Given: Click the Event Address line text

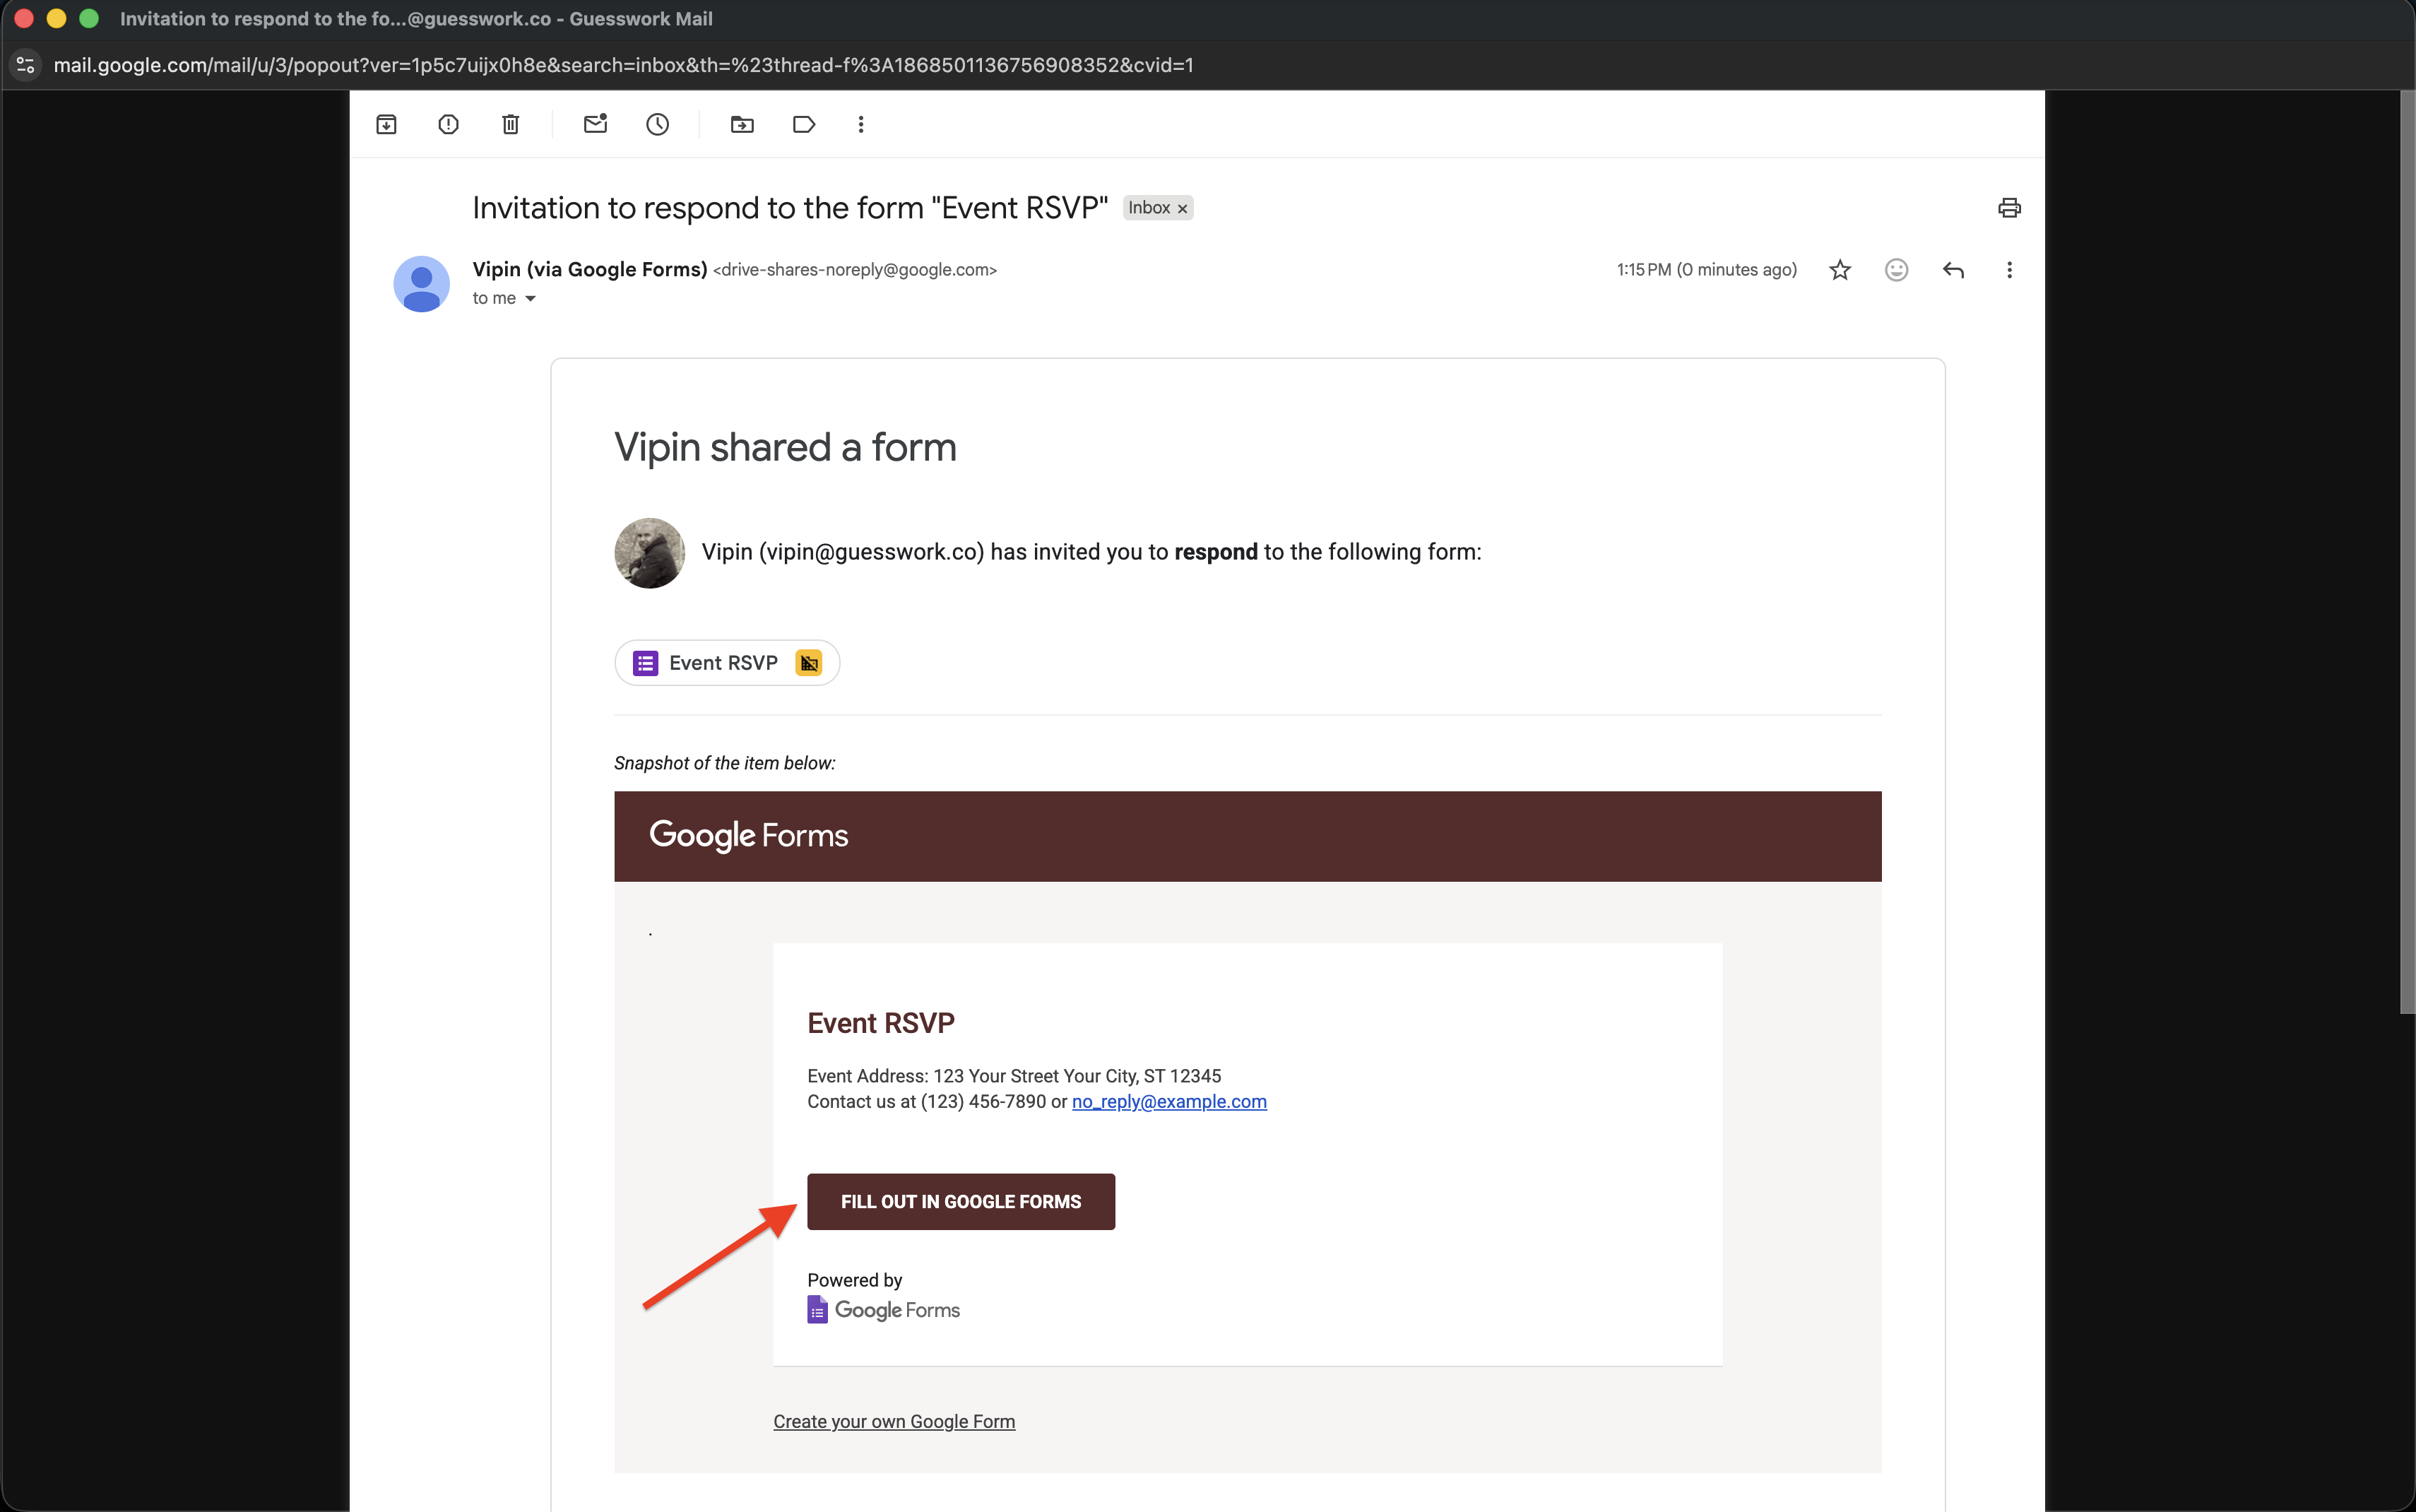Looking at the screenshot, I should 1014,1076.
